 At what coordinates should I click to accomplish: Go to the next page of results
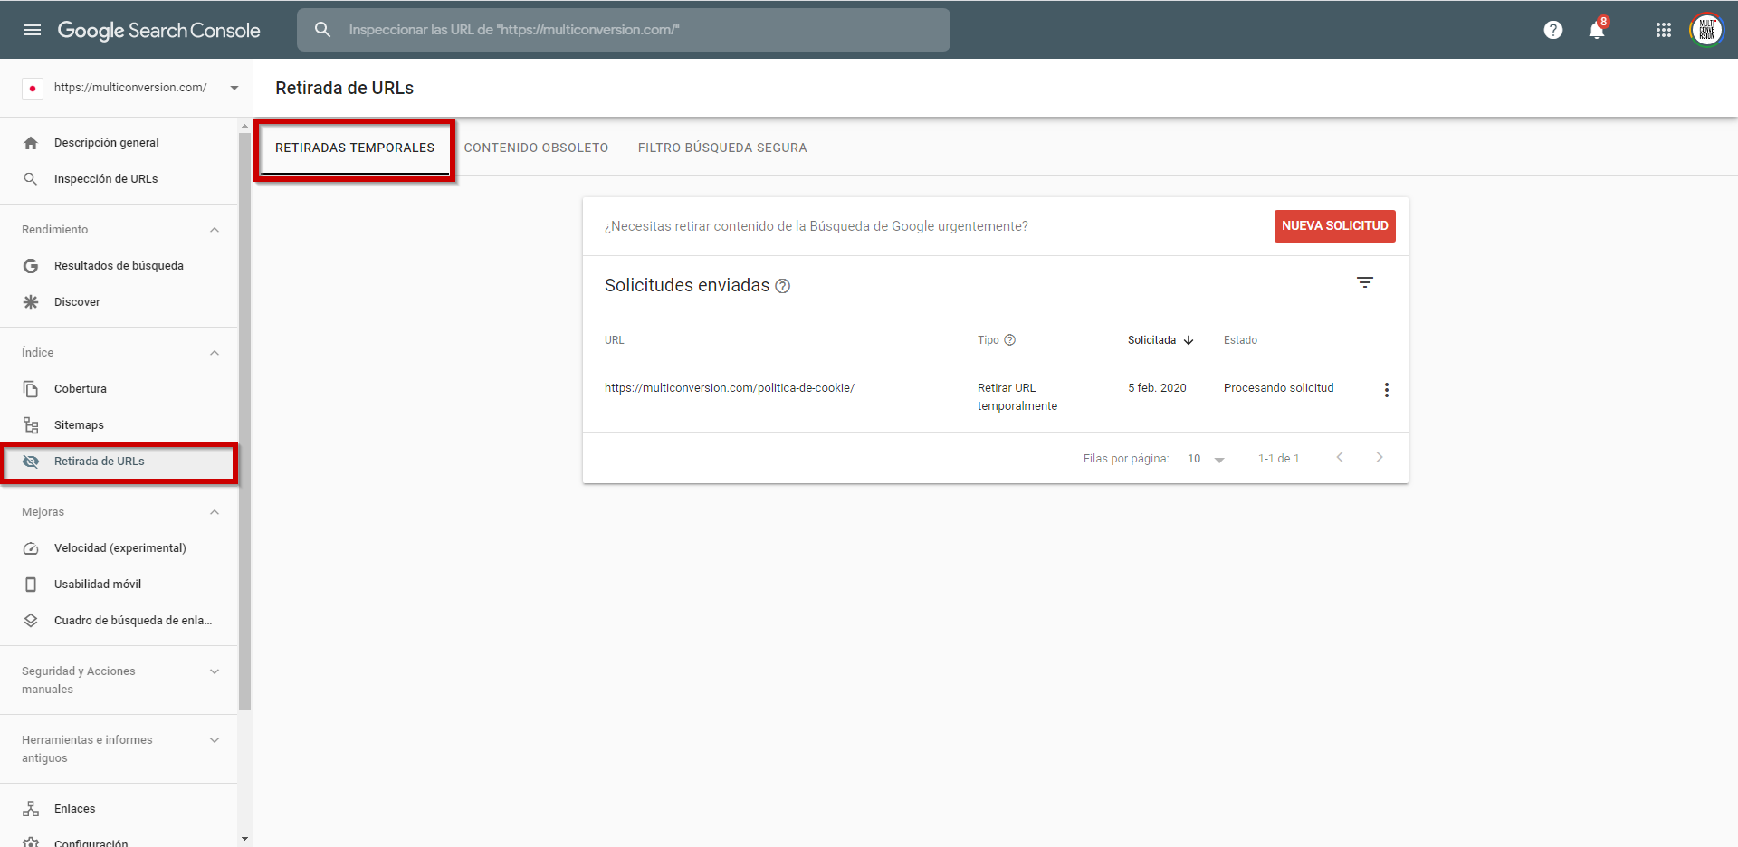[x=1380, y=457]
